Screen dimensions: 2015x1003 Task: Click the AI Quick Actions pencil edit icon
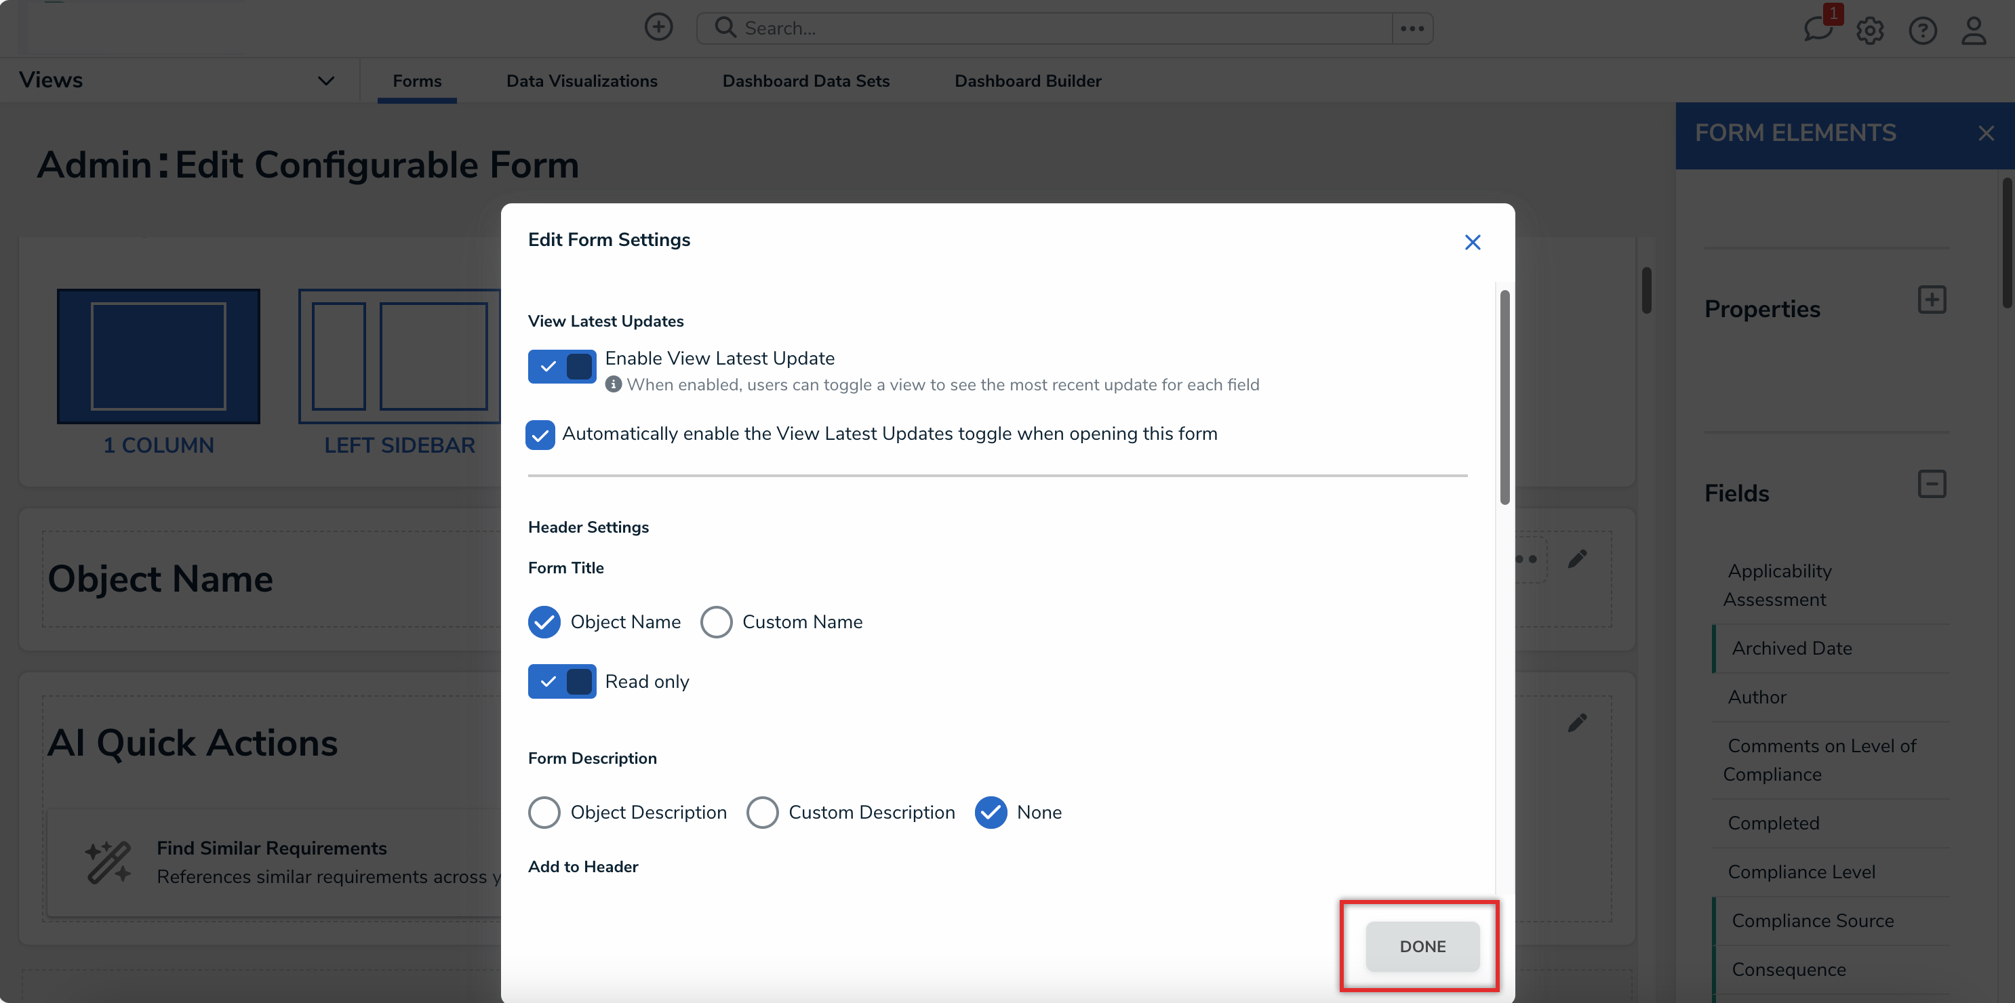pyautogui.click(x=1577, y=722)
